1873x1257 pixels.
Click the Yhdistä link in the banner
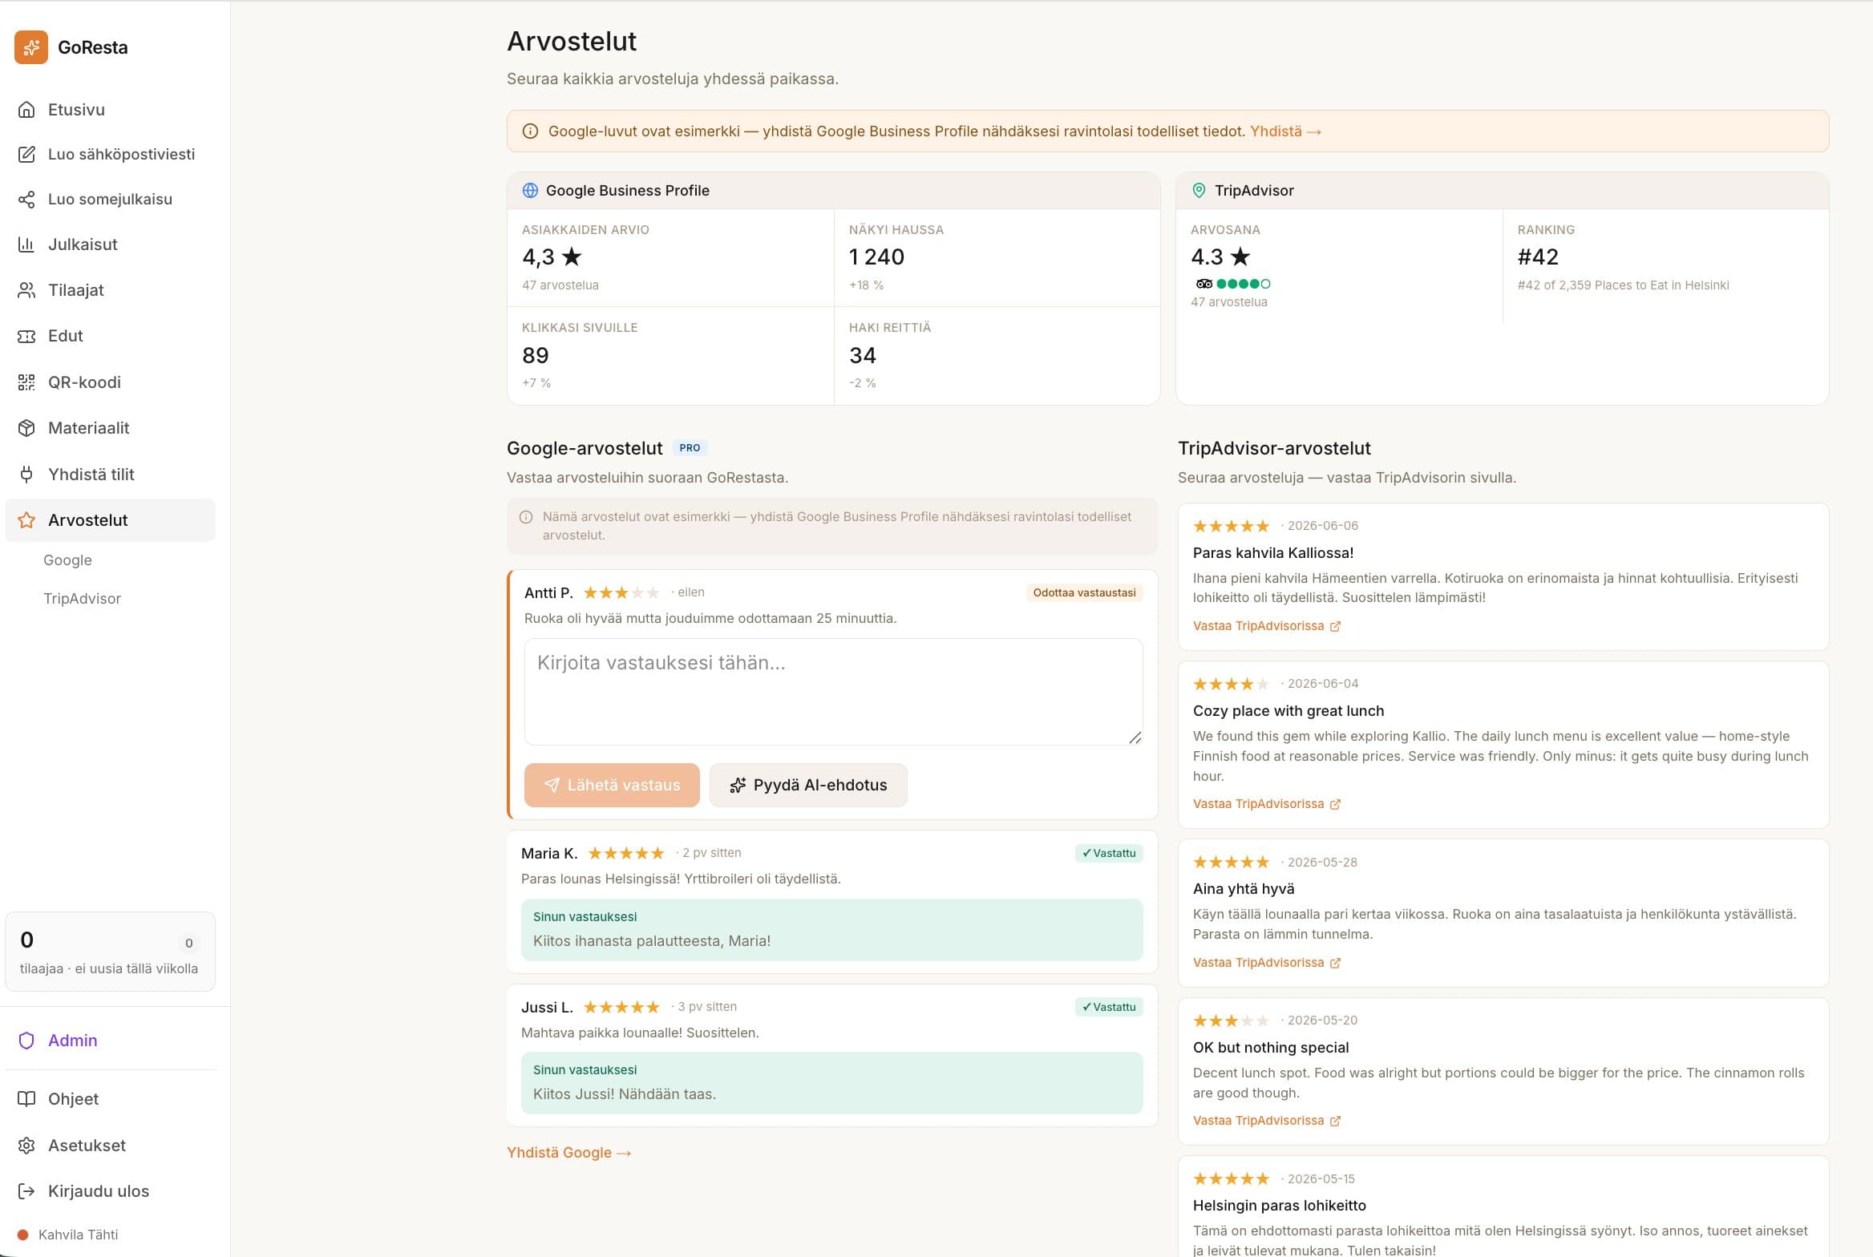pyautogui.click(x=1285, y=131)
